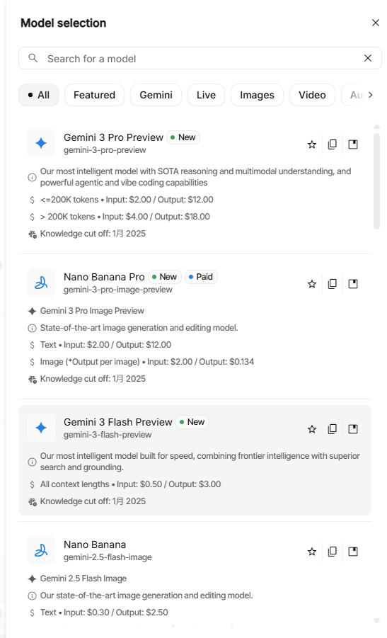Star the Nano Banana model
This screenshot has height=638, width=387.
[312, 552]
